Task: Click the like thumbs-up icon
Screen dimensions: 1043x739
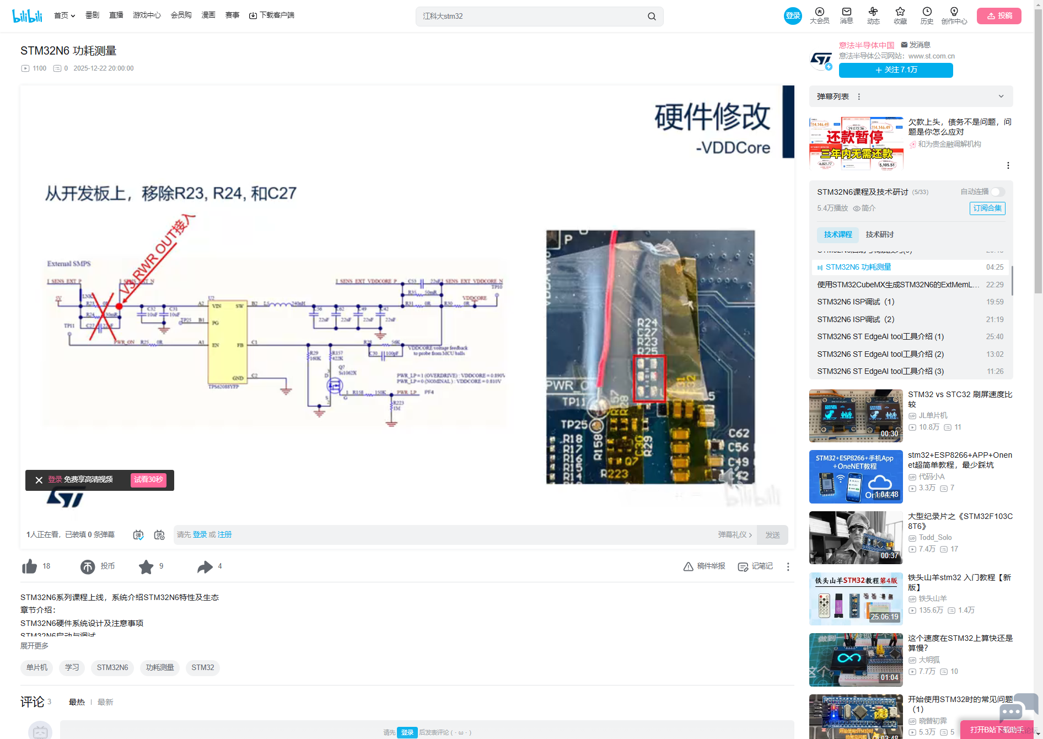Action: point(29,566)
